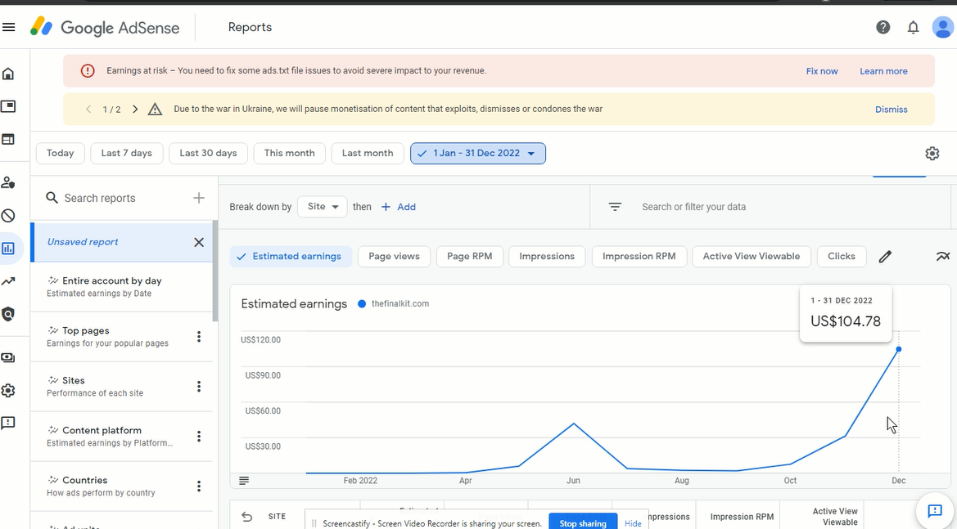Open the Ads sidebar icon
The image size is (957, 529).
[x=8, y=106]
